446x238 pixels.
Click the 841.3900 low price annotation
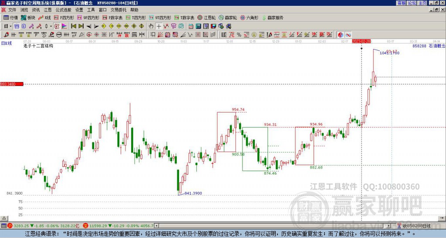(x=193, y=193)
